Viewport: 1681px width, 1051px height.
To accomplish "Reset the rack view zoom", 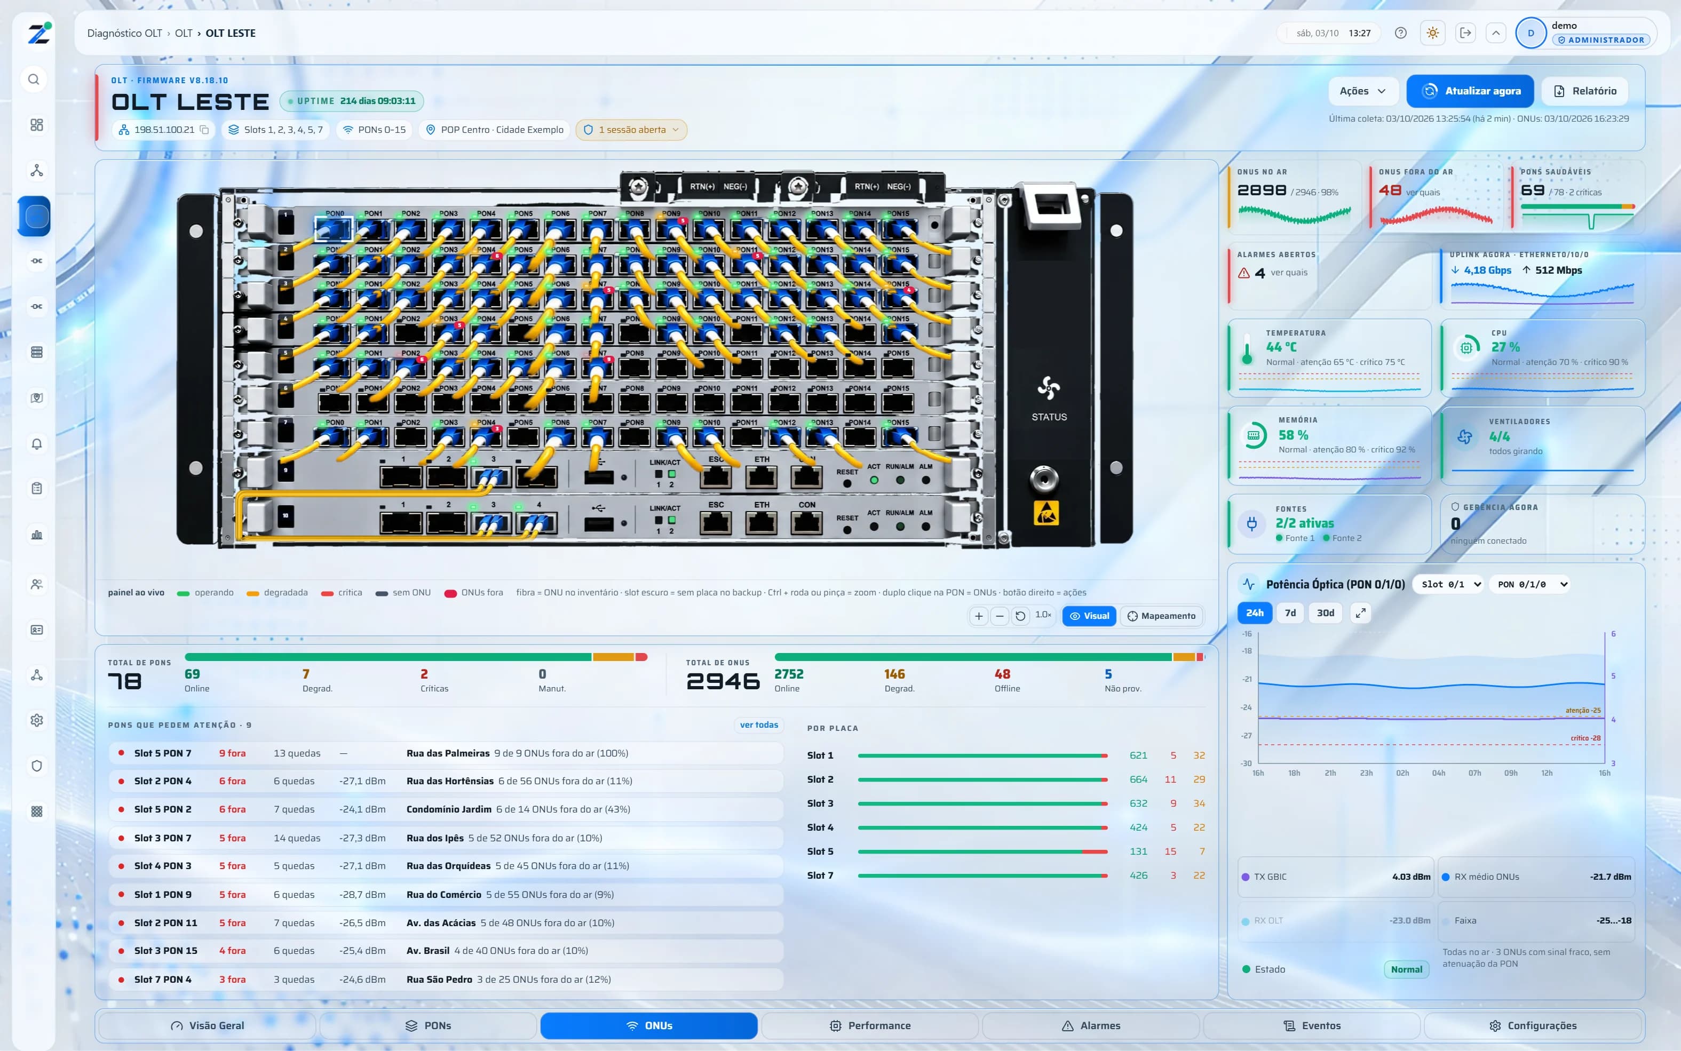I will (1020, 616).
